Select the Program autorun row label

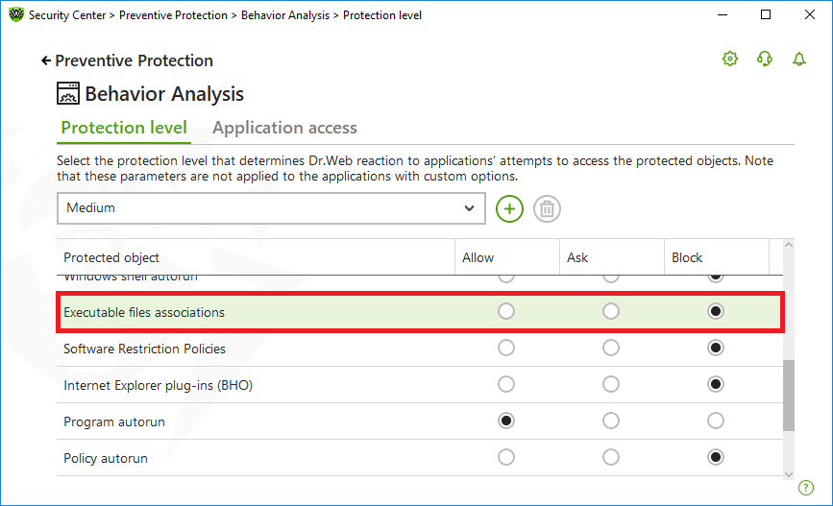tap(114, 422)
